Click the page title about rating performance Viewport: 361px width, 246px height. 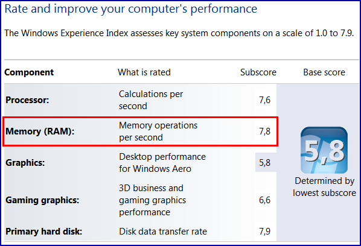131,9
